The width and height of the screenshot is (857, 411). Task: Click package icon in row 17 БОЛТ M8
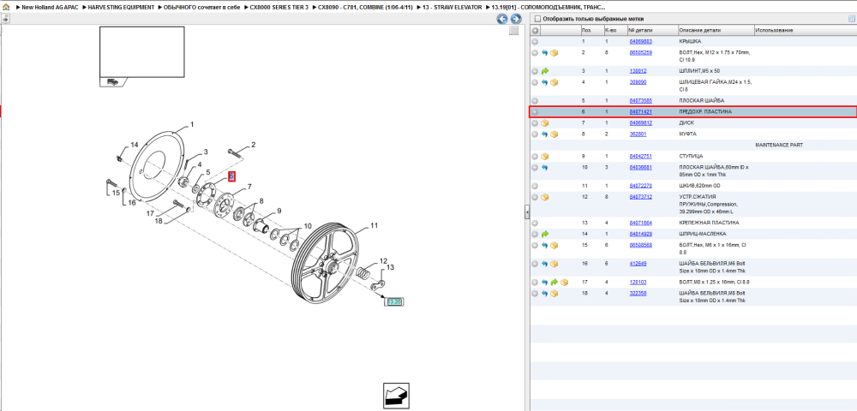point(564,283)
